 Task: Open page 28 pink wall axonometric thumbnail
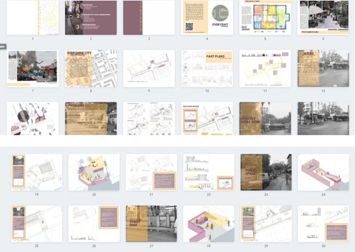click(208, 224)
